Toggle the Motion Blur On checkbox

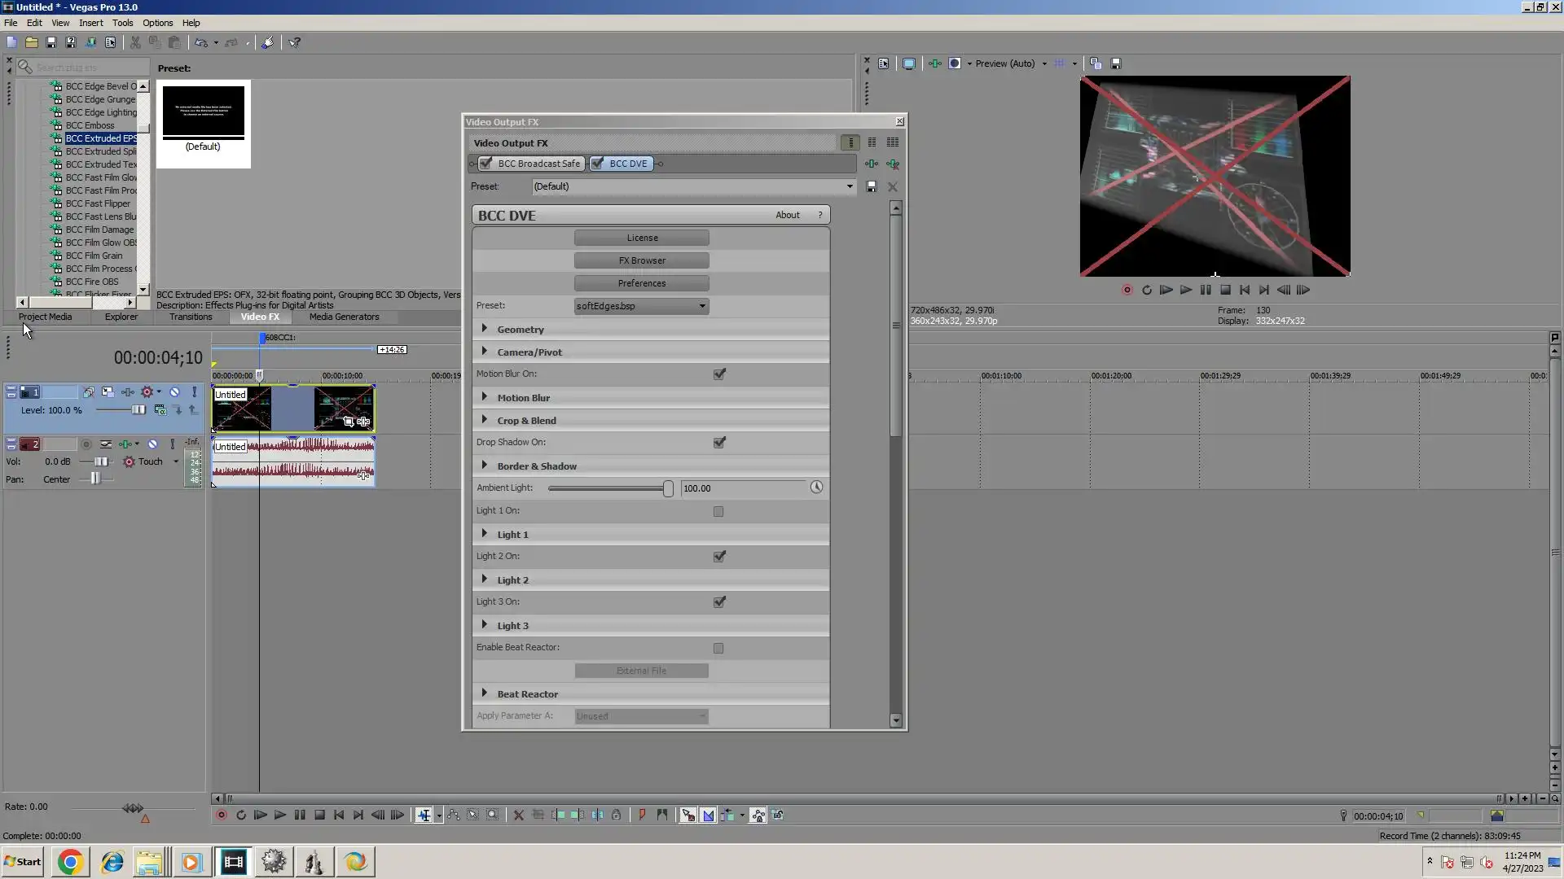719,374
